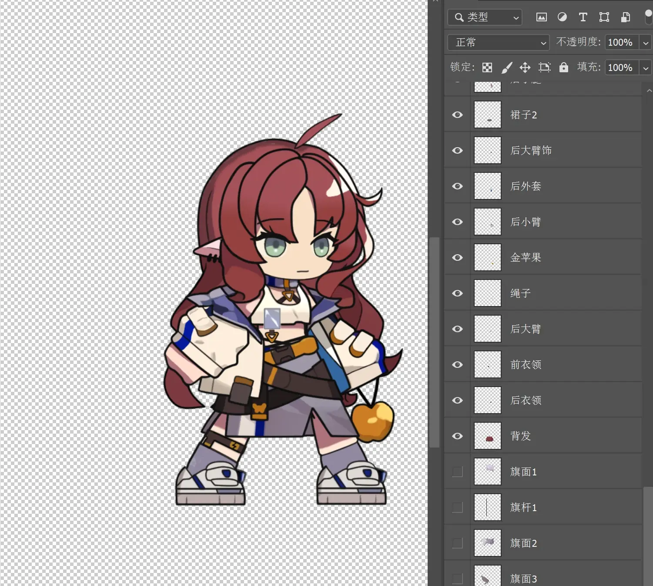Filter layers by adjustment layer icon
The width and height of the screenshot is (653, 586).
pyautogui.click(x=562, y=17)
